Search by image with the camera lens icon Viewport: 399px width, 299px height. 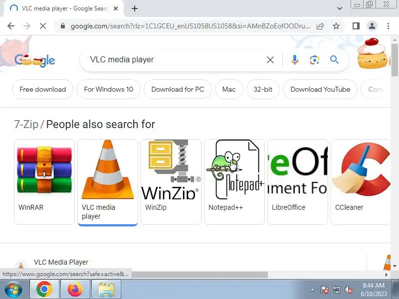coord(315,60)
